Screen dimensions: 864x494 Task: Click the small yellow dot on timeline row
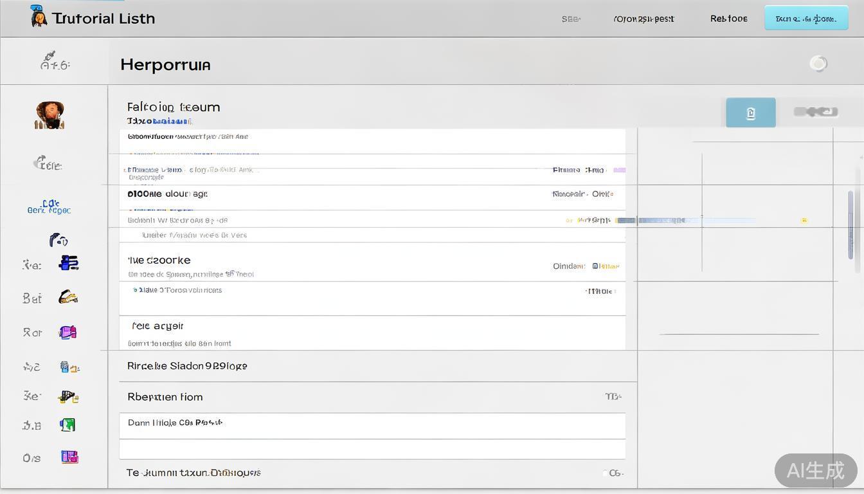pos(804,221)
